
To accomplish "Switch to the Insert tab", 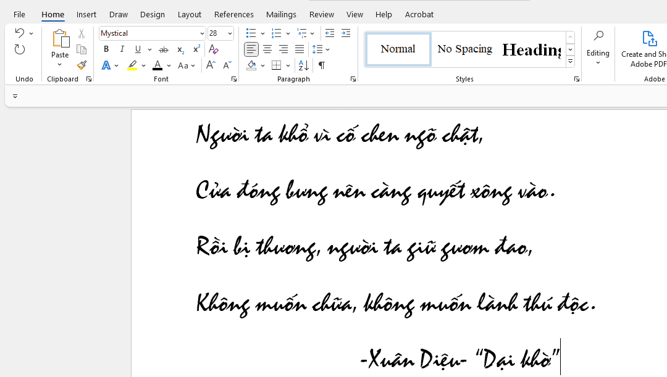I will (x=86, y=14).
